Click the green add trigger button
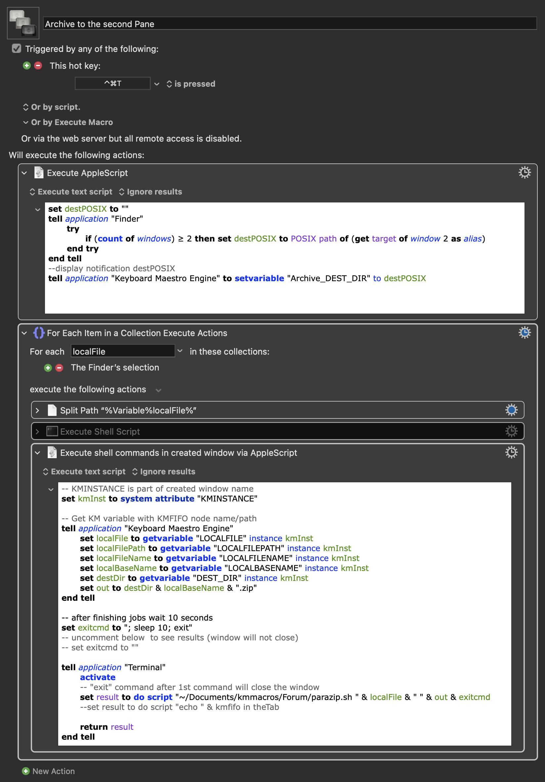This screenshot has height=782, width=545. tap(26, 65)
